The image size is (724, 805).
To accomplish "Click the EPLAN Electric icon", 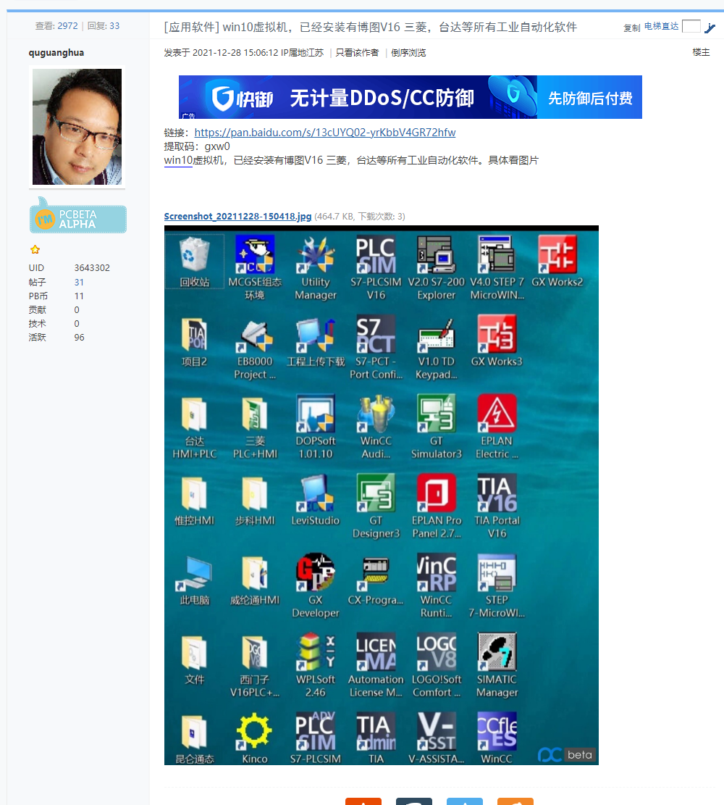I will click(497, 414).
